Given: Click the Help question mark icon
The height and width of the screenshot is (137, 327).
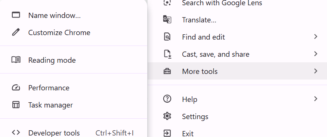Looking at the screenshot, I should 167,99.
